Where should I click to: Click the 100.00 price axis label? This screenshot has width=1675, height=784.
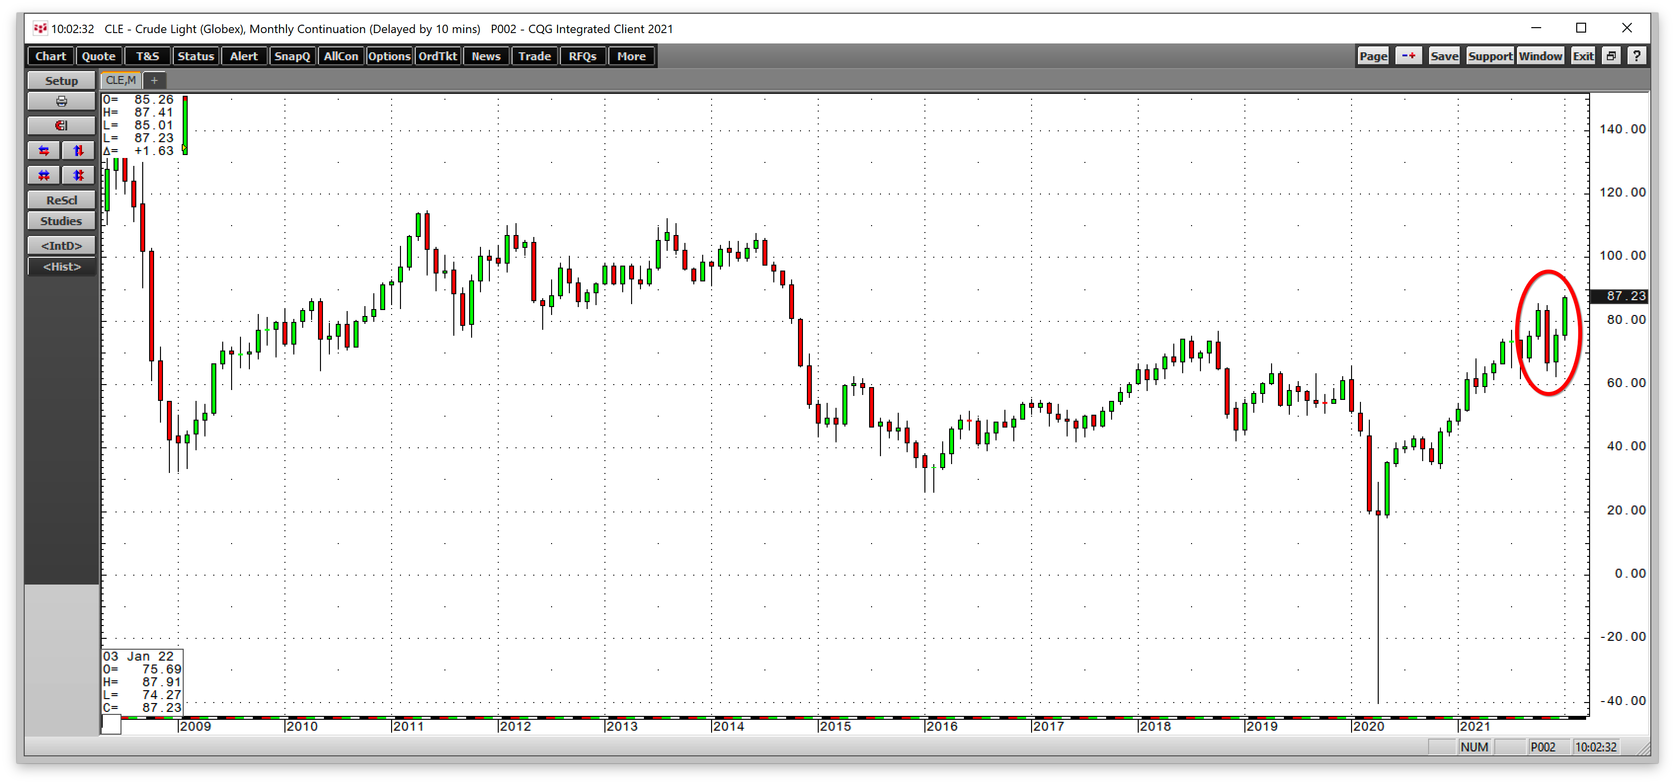pos(1622,255)
